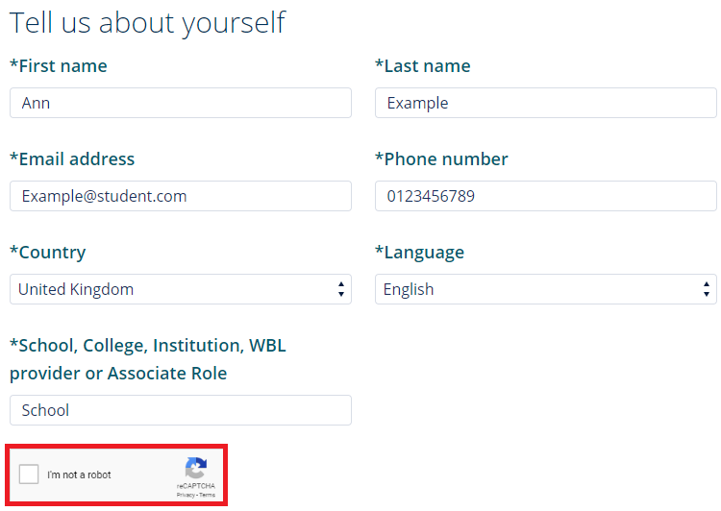Select the Phone number input field
Image resolution: width=721 pixels, height=511 pixels.
coord(545,196)
